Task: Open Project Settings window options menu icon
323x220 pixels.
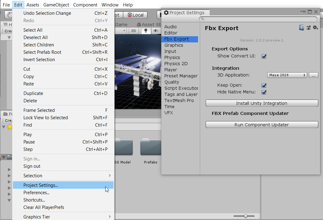Action: (303, 12)
